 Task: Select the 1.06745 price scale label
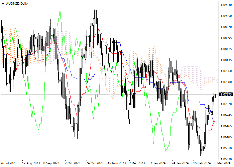tap(226, 115)
